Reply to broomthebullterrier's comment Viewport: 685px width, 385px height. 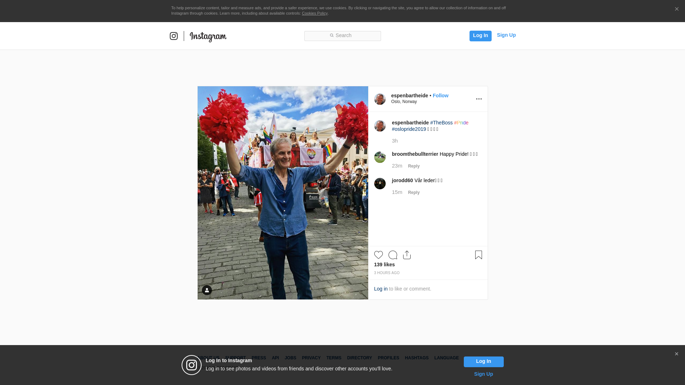pyautogui.click(x=413, y=166)
